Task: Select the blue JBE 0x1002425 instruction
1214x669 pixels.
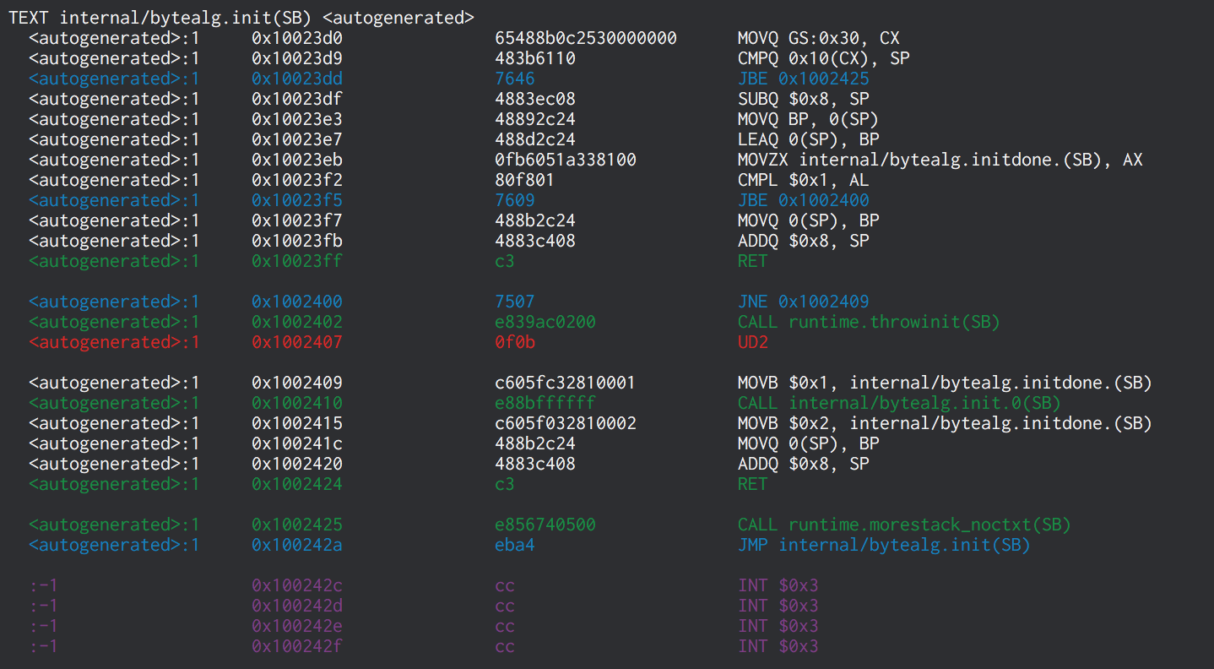Action: 803,79
